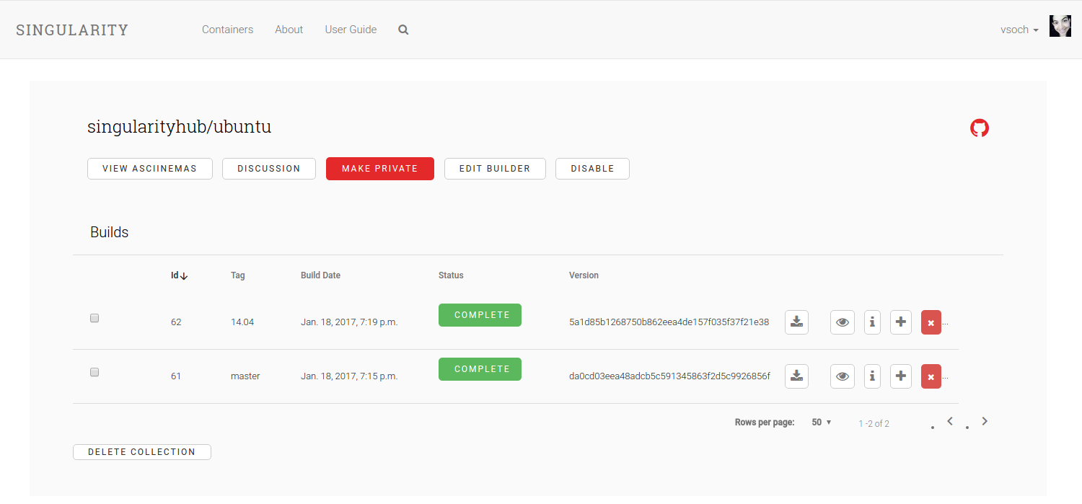Click View Asciinemas button
This screenshot has width=1082, height=504.
pyautogui.click(x=150, y=169)
